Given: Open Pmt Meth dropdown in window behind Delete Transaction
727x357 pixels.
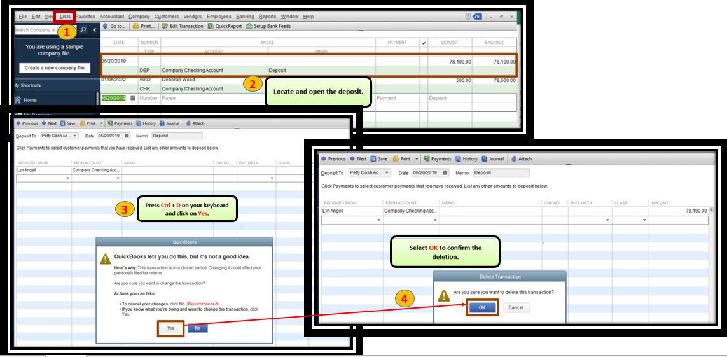Looking at the screenshot, I should 608,220.
